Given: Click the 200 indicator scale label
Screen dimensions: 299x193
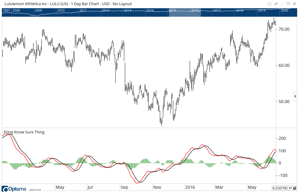Looking at the screenshot, I should [282, 138].
